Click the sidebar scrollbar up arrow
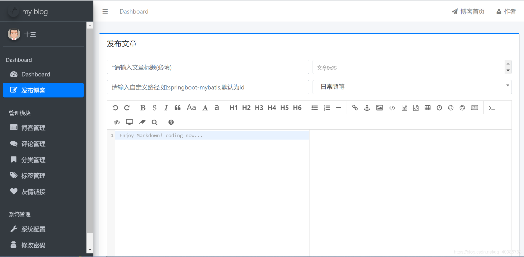524x257 pixels. tap(90, 25)
